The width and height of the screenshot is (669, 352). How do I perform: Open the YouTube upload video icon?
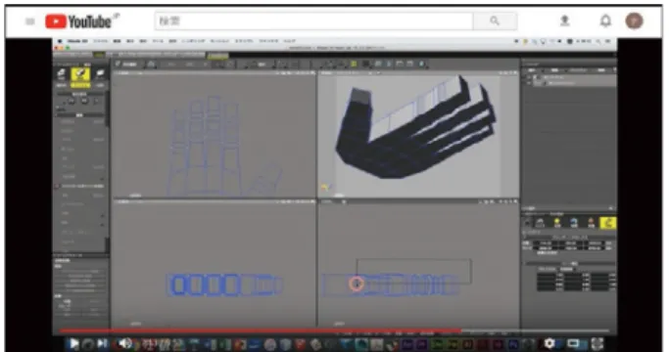pos(565,21)
